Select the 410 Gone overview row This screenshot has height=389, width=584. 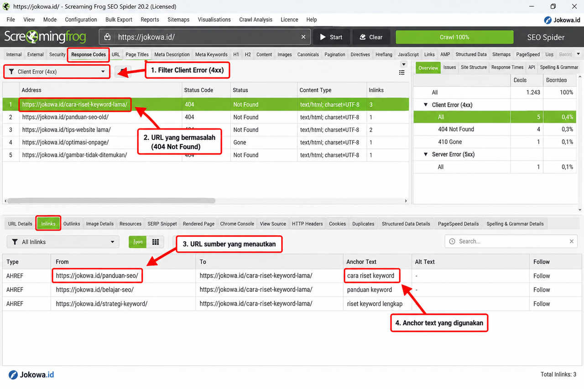point(495,142)
